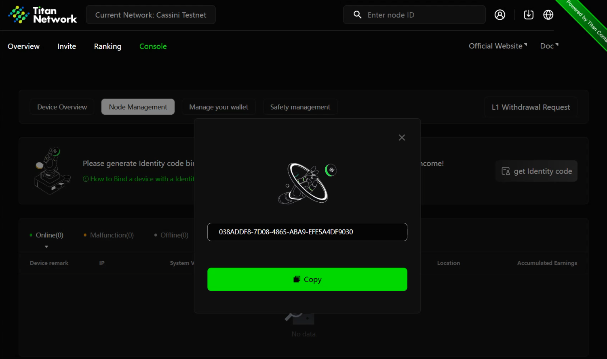Open the Safety management tab
The image size is (607, 359).
[300, 107]
